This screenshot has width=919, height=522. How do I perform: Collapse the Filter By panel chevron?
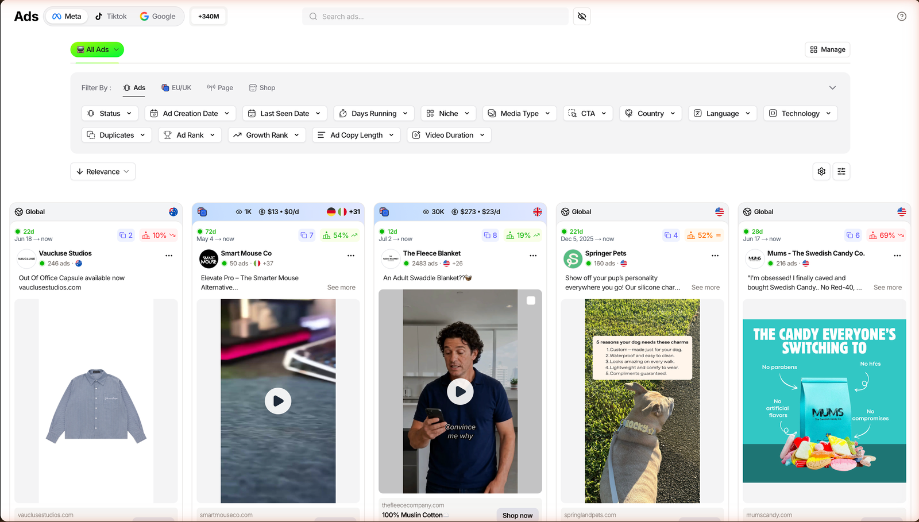[x=832, y=88]
